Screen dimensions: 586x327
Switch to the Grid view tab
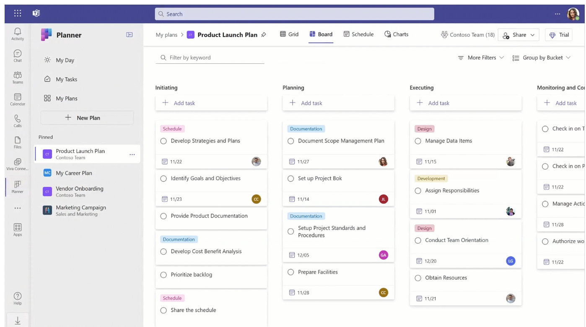pos(289,34)
